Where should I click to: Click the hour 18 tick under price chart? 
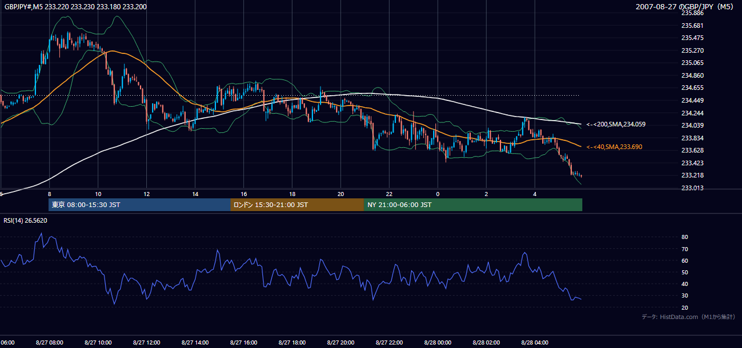(x=292, y=194)
